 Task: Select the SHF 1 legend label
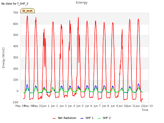point(89,118)
